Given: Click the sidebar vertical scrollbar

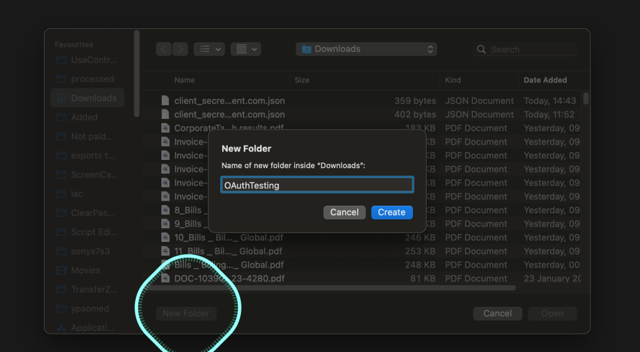Looking at the screenshot, I should pyautogui.click(x=137, y=74).
